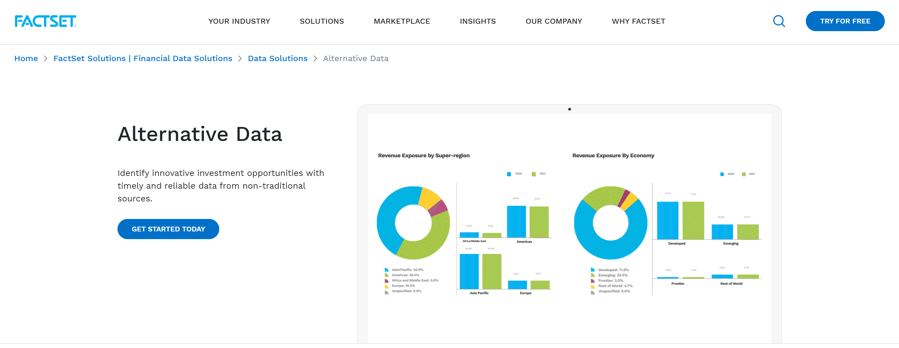Expand the Marketplace navigation item
The width and height of the screenshot is (899, 348).
click(402, 21)
